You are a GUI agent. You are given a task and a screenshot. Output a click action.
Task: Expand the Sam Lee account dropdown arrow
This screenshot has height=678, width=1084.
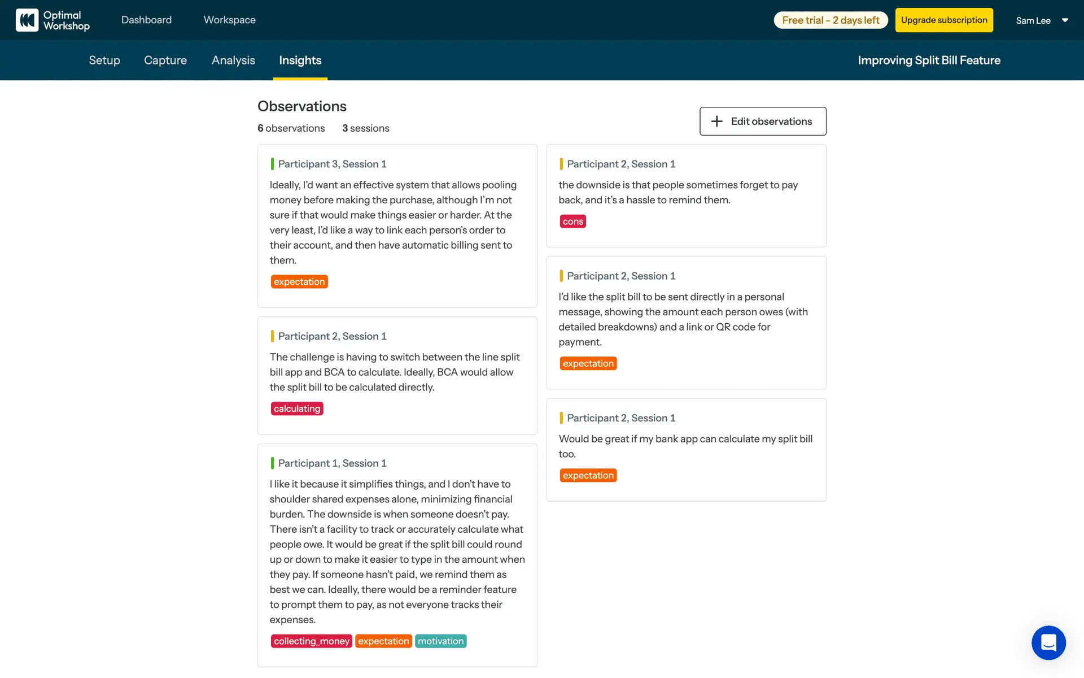click(x=1065, y=20)
